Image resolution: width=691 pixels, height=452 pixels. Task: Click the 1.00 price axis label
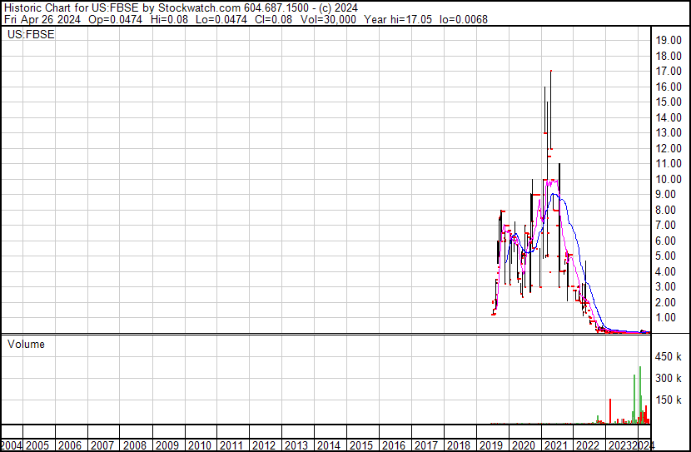pyautogui.click(x=669, y=318)
